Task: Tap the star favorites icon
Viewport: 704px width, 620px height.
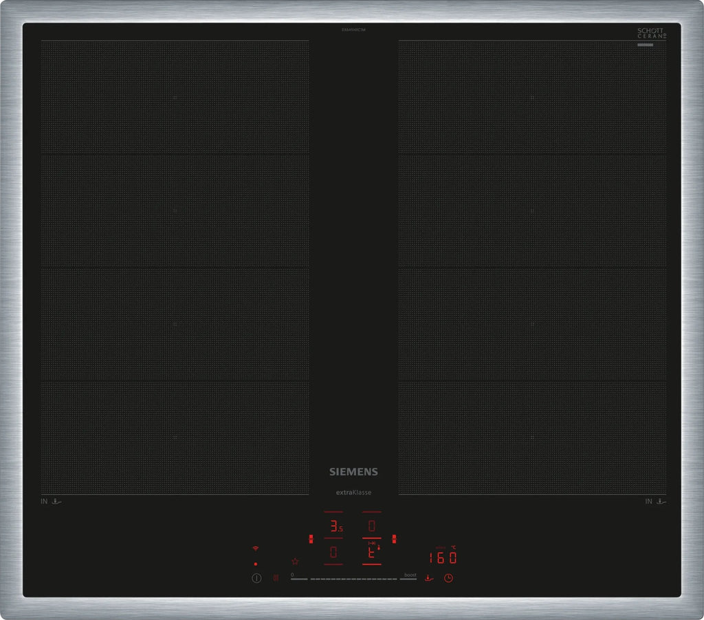Action: coord(295,562)
